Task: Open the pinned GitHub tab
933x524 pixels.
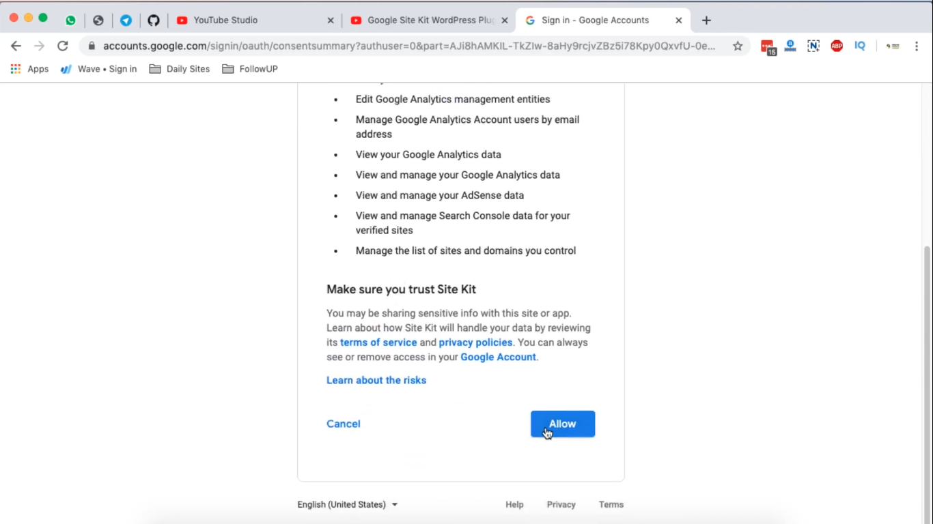Action: (154, 20)
